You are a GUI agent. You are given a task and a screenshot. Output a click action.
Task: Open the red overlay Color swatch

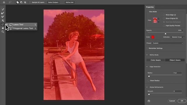pyautogui.click(x=153, y=37)
